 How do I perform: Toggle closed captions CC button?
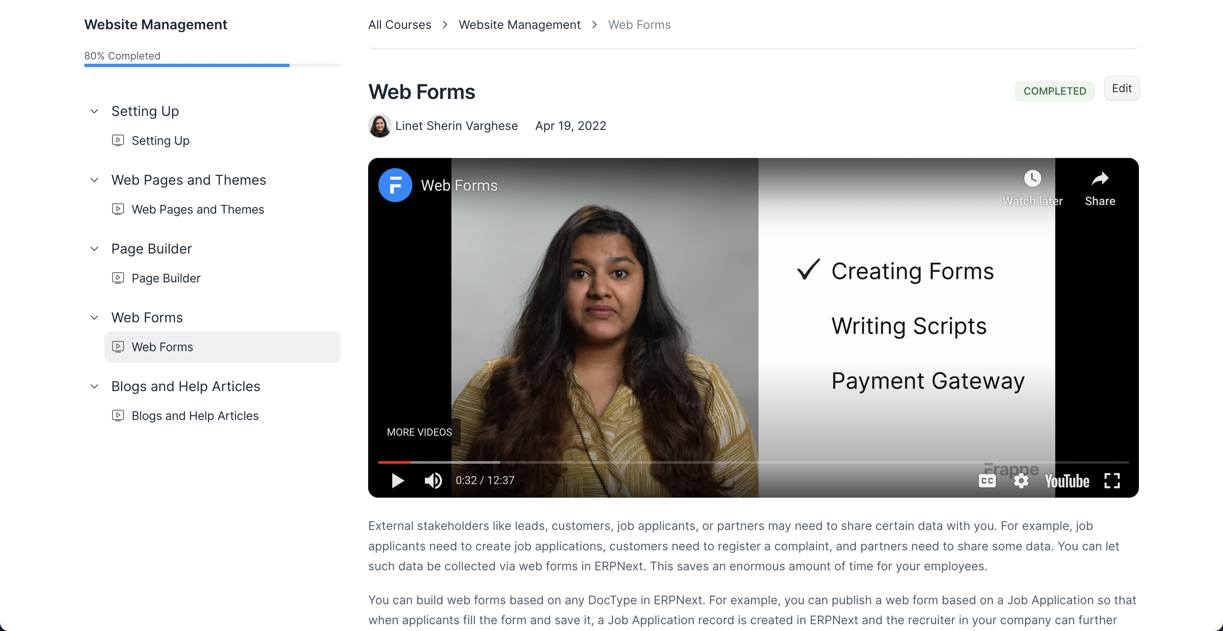coord(987,481)
